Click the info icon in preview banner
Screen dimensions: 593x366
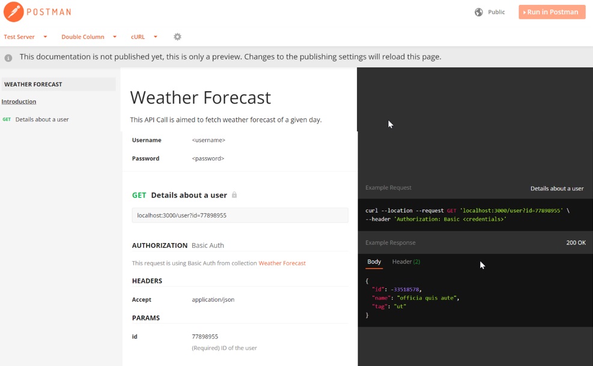coord(8,58)
